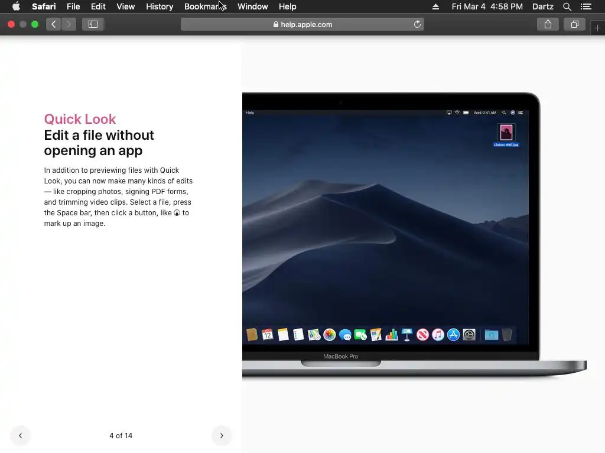This screenshot has width=605, height=453.
Task: Click the 'Quick Look' heading
Action: [x=80, y=119]
